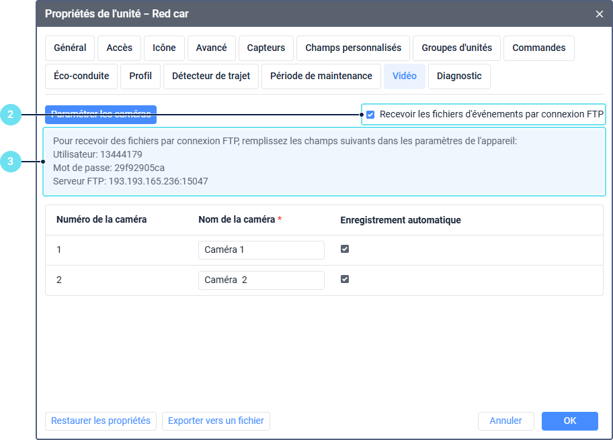Edit the Caméra 1 name field

(x=261, y=250)
